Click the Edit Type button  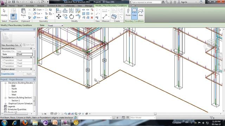pos(28,45)
